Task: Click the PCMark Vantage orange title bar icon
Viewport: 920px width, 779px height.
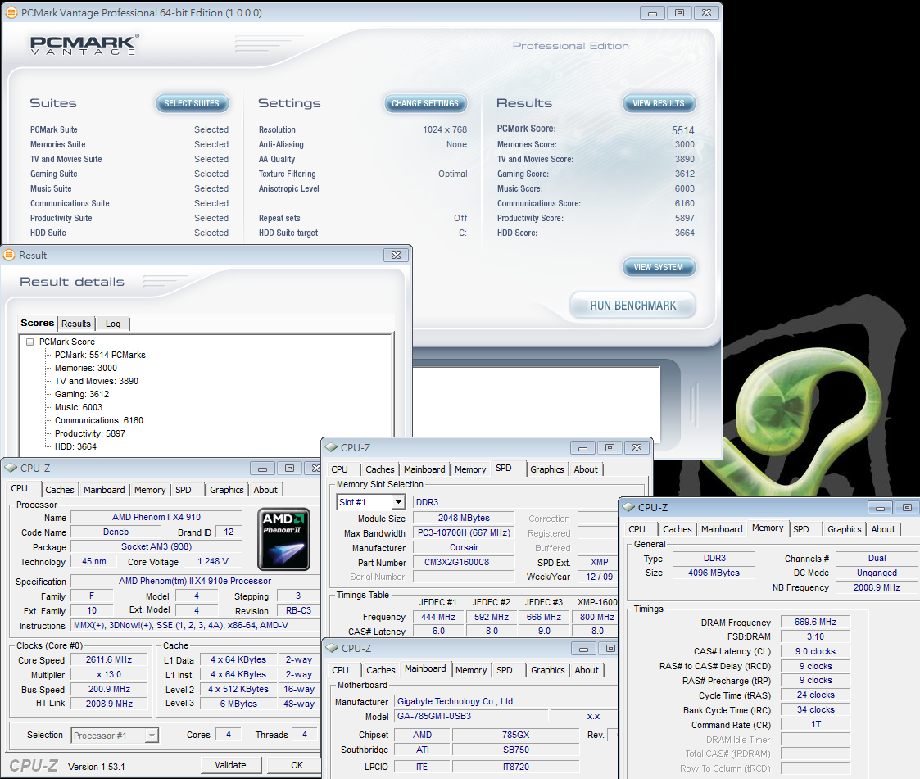Action: point(11,12)
